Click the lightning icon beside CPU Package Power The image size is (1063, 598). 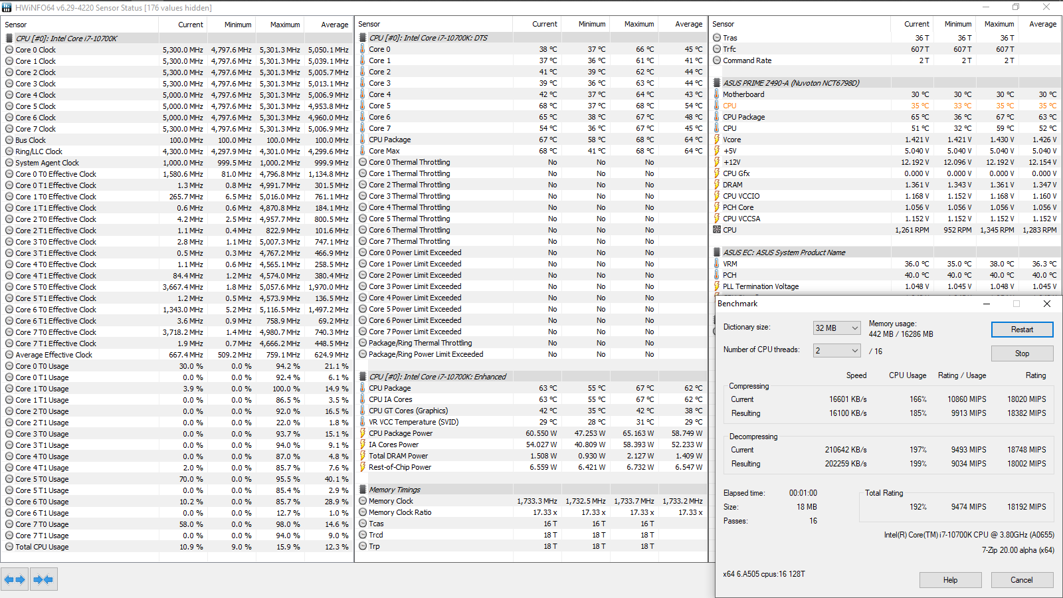click(x=363, y=433)
